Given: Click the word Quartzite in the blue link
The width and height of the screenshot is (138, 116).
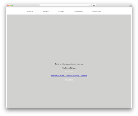Looking at the screenshot, I should 76,75.
